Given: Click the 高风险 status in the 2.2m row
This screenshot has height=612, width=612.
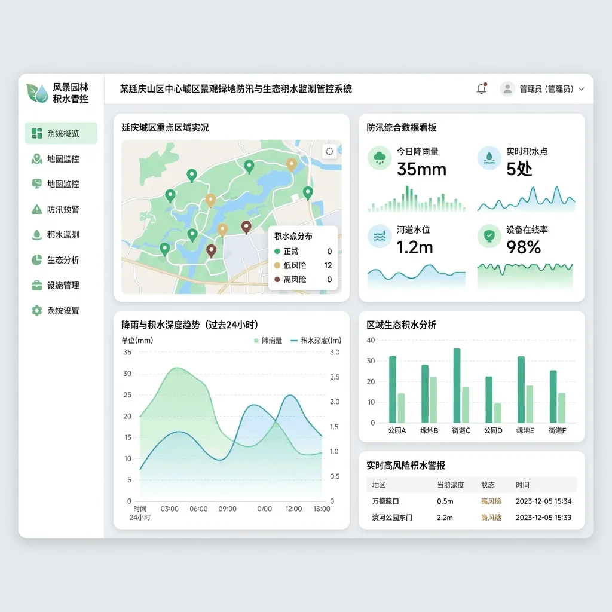Looking at the screenshot, I should (491, 518).
